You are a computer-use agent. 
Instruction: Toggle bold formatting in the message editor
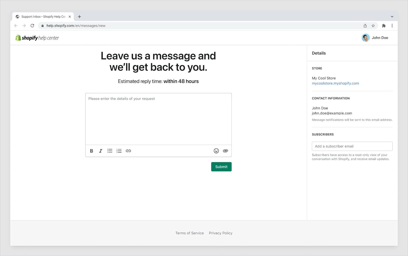92,151
